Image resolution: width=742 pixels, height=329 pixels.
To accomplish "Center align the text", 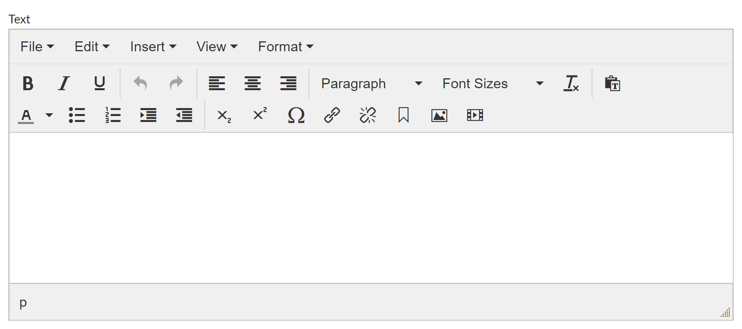I will (252, 83).
